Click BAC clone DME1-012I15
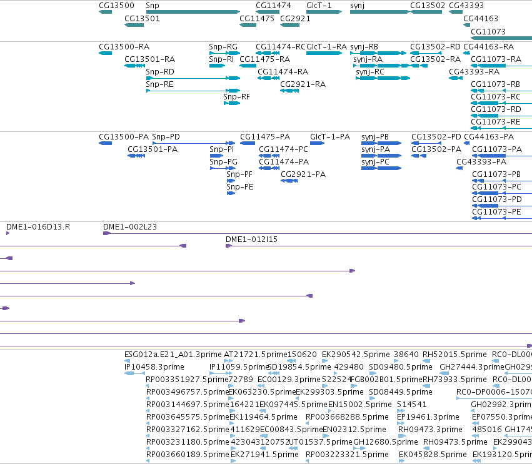Screen dimensions: 532x464 click(251, 240)
